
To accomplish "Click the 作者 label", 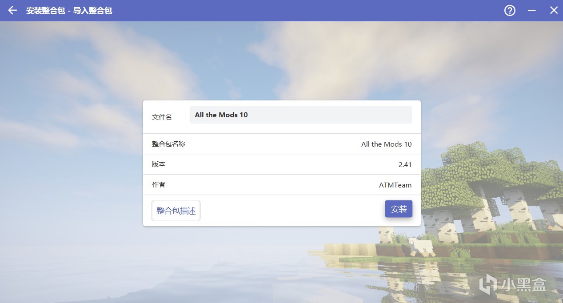I will (159, 185).
